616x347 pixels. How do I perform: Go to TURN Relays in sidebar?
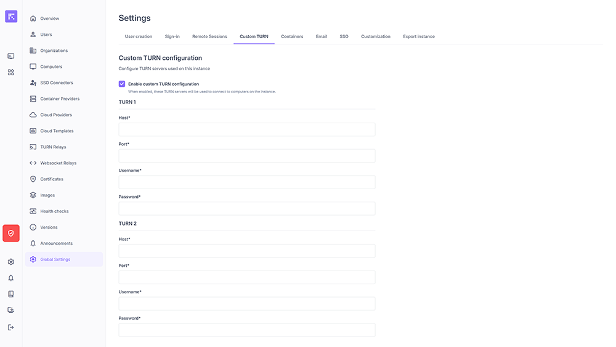[x=53, y=147]
